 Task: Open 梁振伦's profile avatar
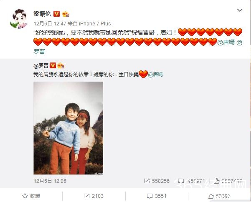click(x=19, y=19)
